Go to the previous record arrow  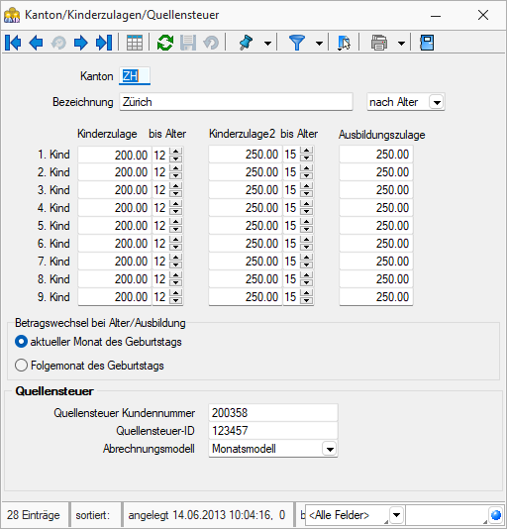coord(36,43)
